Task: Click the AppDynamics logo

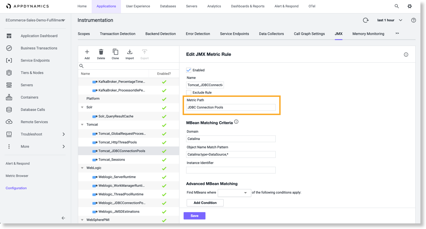Action: click(27, 6)
